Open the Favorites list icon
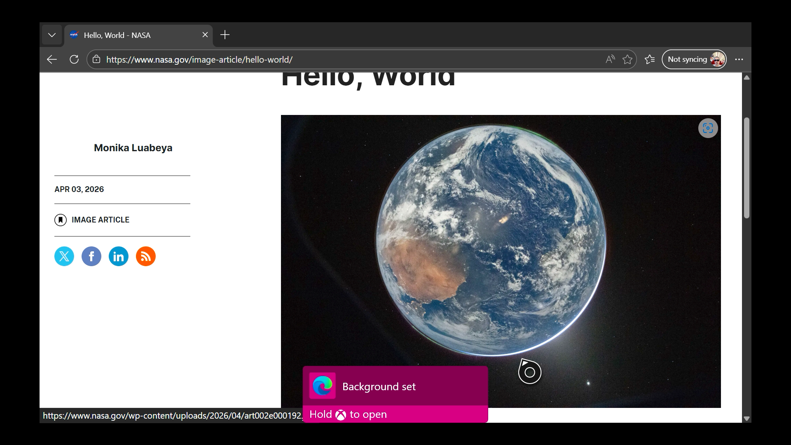Screen dimensions: 791x445 pos(650,59)
